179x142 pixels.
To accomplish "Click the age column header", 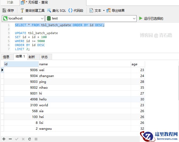I will click(138, 64).
